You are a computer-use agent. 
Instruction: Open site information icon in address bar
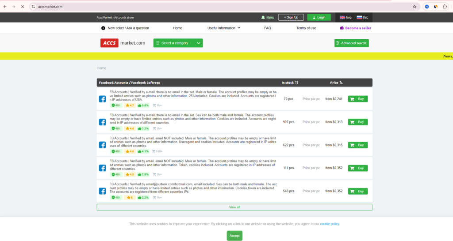[x=33, y=7]
